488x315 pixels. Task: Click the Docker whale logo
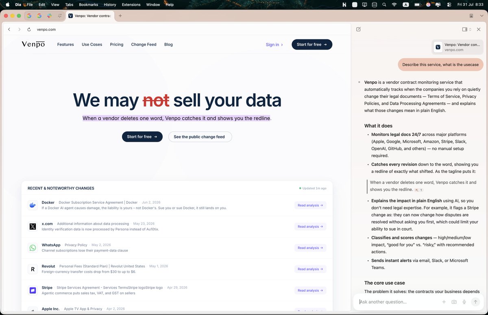[33, 205]
